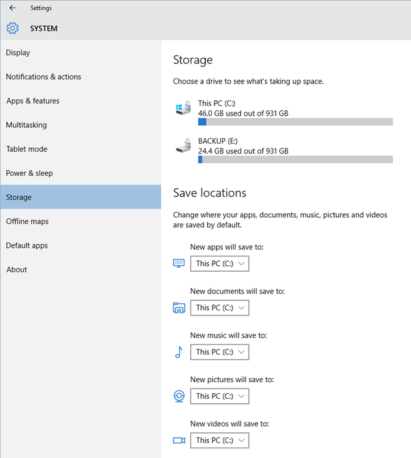Viewport: 411px width, 458px height.
Task: Click 'Choose a drive to see' description text
Action: click(249, 81)
